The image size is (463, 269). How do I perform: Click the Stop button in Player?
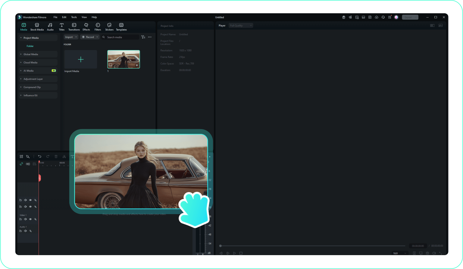tap(241, 253)
